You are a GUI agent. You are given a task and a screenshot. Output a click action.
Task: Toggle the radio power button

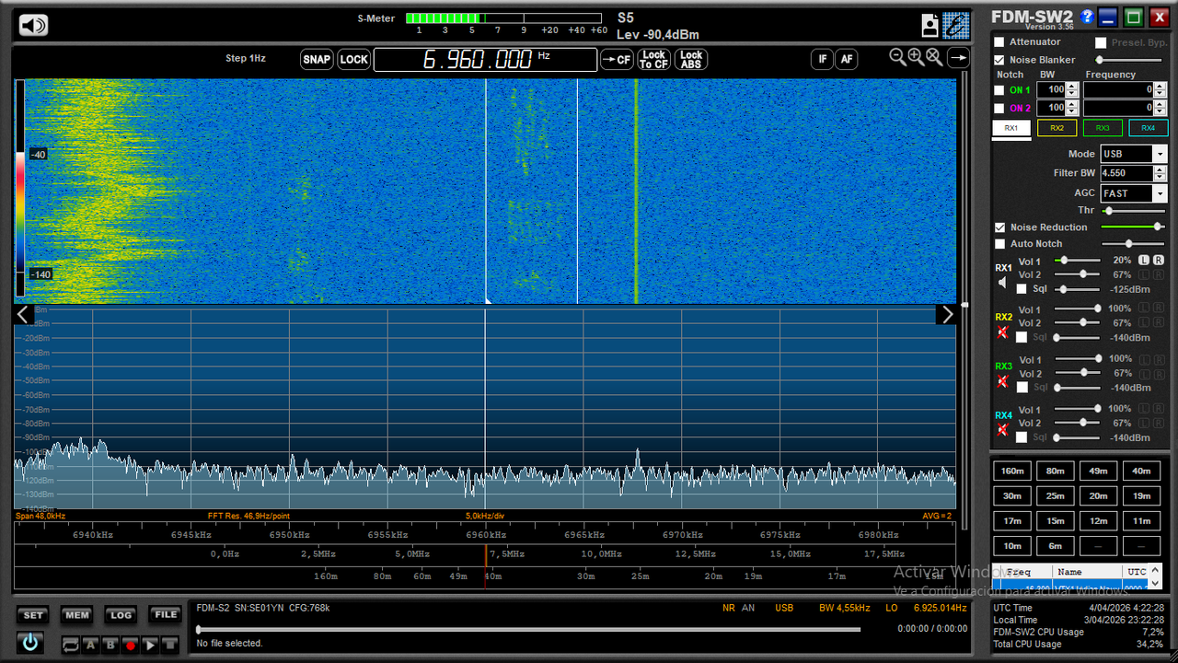[x=30, y=642]
